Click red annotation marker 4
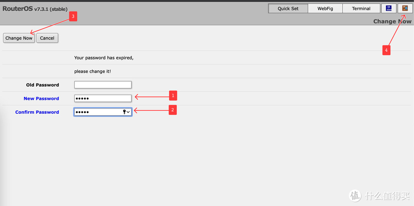The image size is (414, 206). [386, 50]
